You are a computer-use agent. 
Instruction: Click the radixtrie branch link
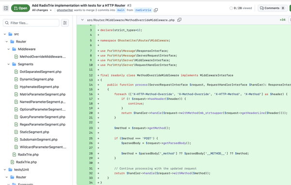coord(143,10)
